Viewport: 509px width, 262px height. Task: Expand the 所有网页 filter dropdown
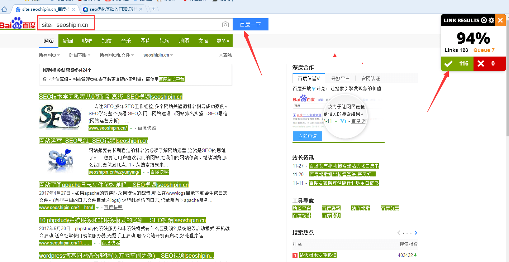(49, 55)
